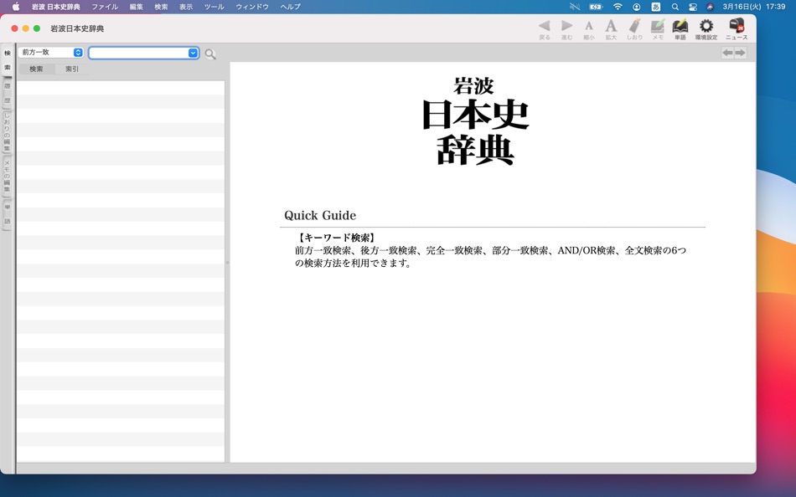This screenshot has width=796, height=497.
Task: Click the magnifier search icon beside search field
Action: (x=210, y=54)
